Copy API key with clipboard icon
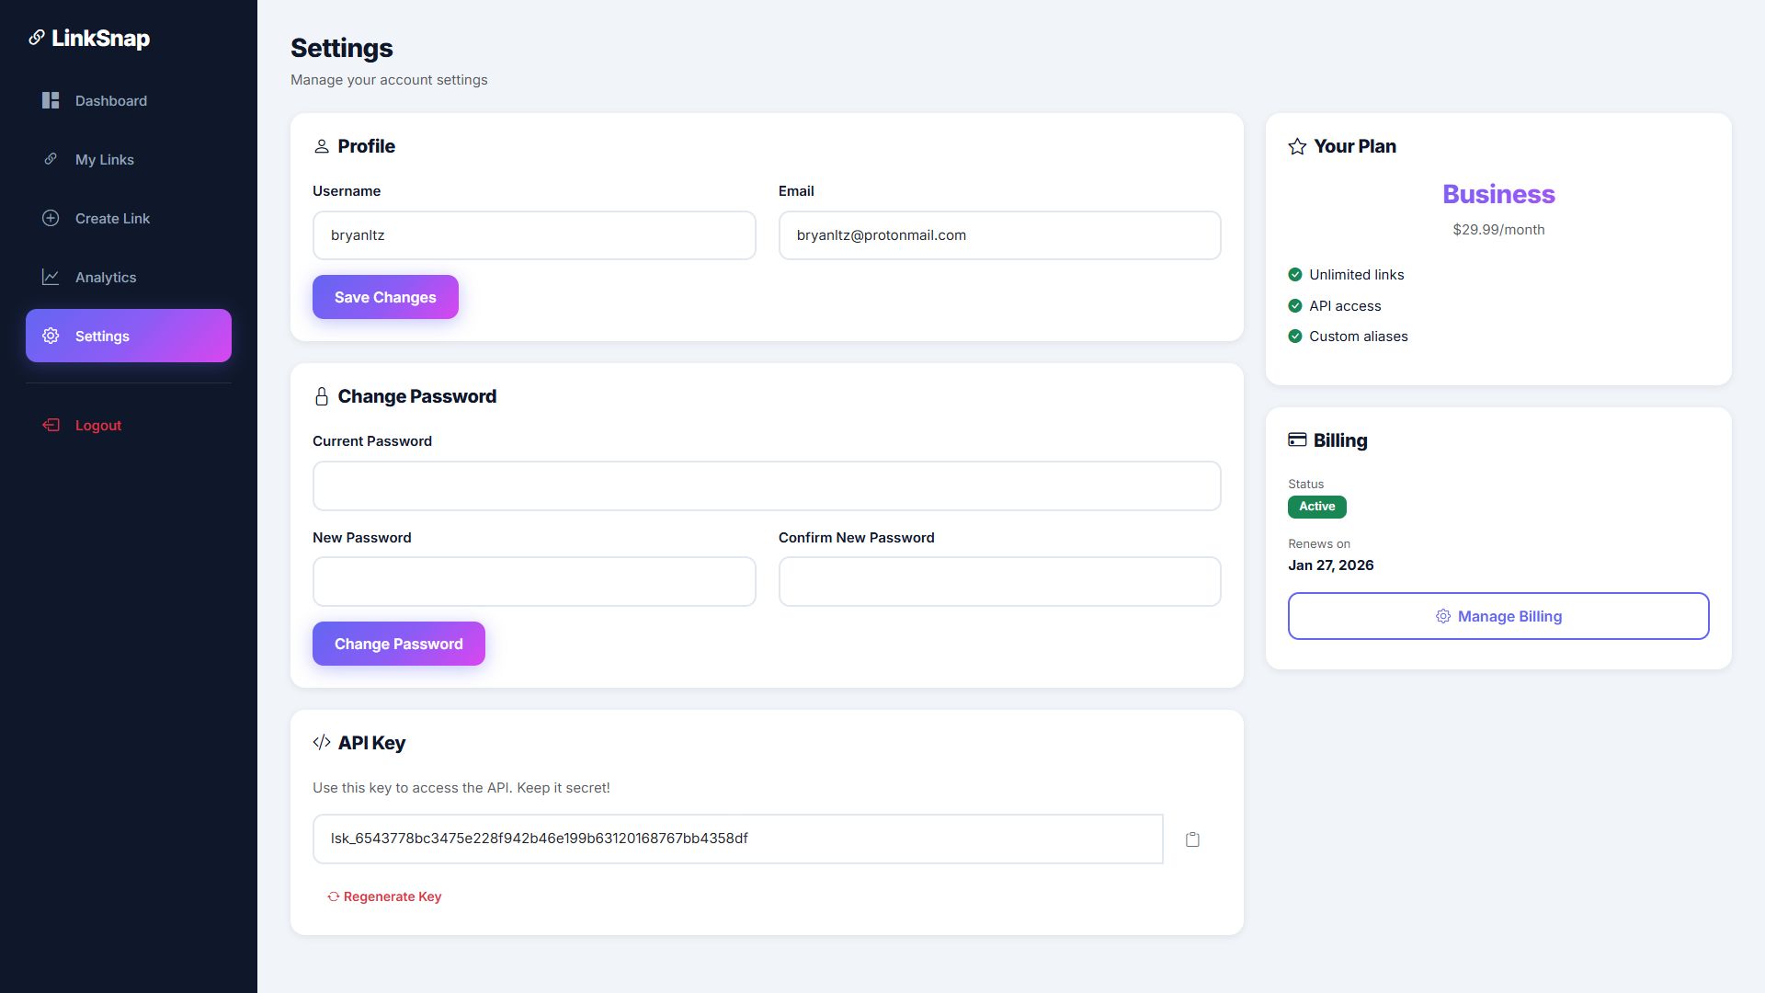This screenshot has width=1765, height=993. pyautogui.click(x=1192, y=839)
